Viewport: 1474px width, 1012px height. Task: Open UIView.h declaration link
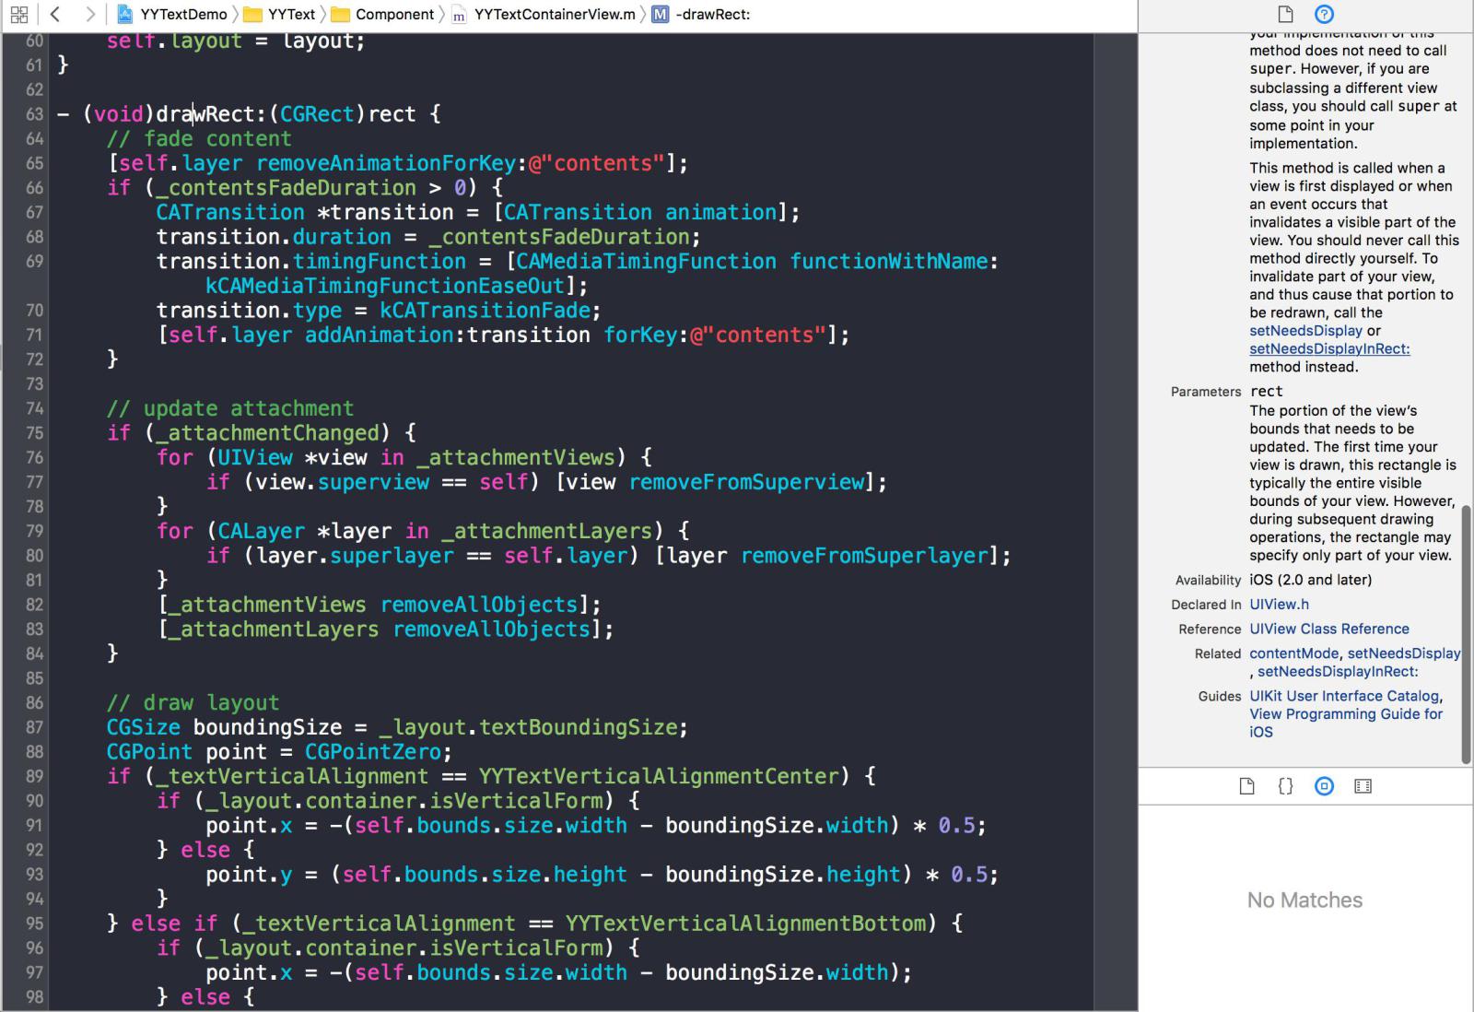pos(1279,605)
